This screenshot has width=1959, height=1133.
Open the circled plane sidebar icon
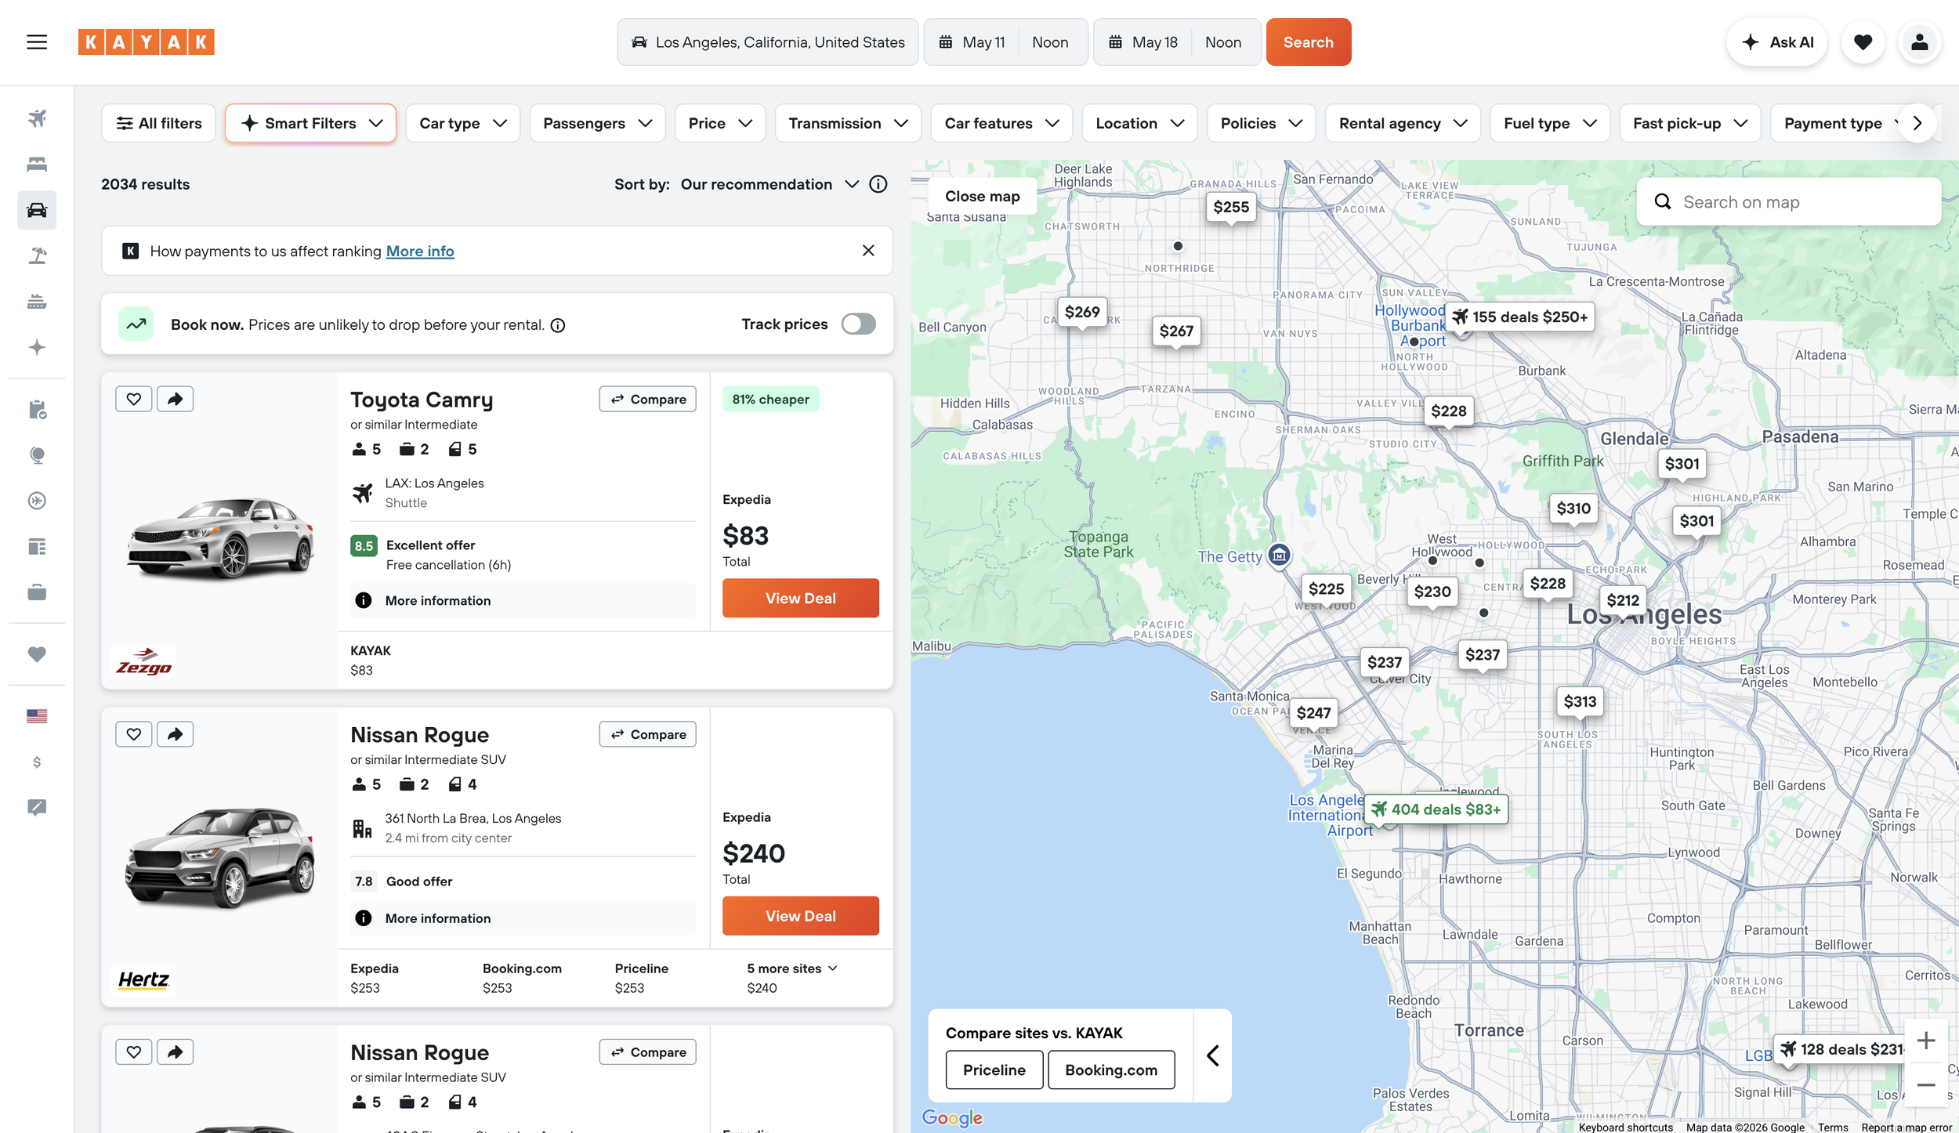click(x=37, y=501)
